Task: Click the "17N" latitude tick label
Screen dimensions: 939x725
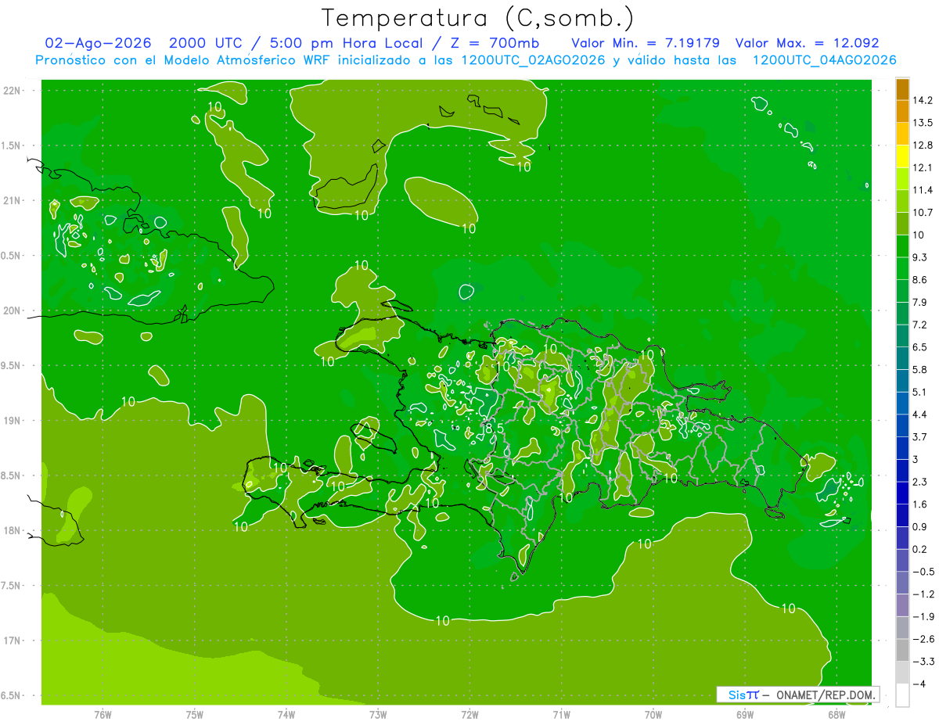Action: (12, 641)
